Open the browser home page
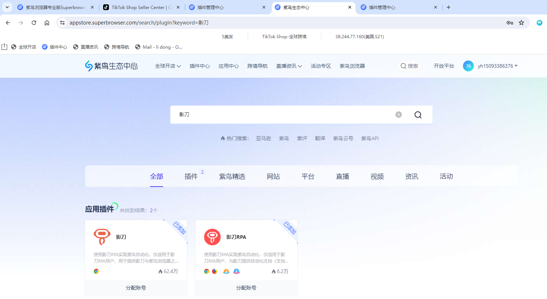Viewport: 547px width, 299px height. (47, 23)
